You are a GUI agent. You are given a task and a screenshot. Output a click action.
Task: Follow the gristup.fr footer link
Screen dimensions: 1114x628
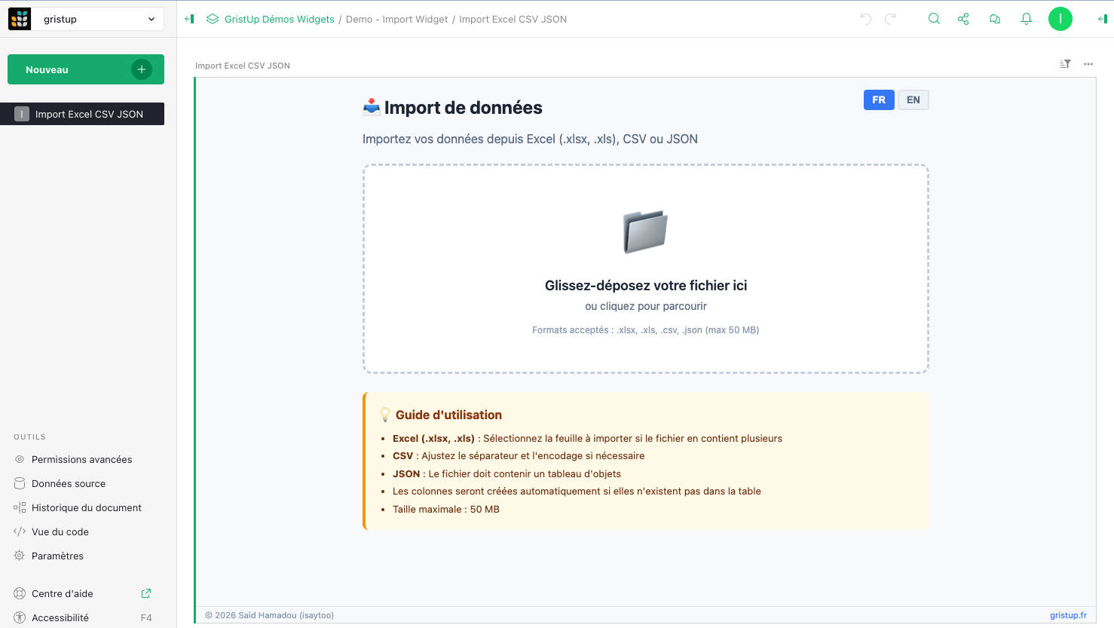pos(1068,615)
